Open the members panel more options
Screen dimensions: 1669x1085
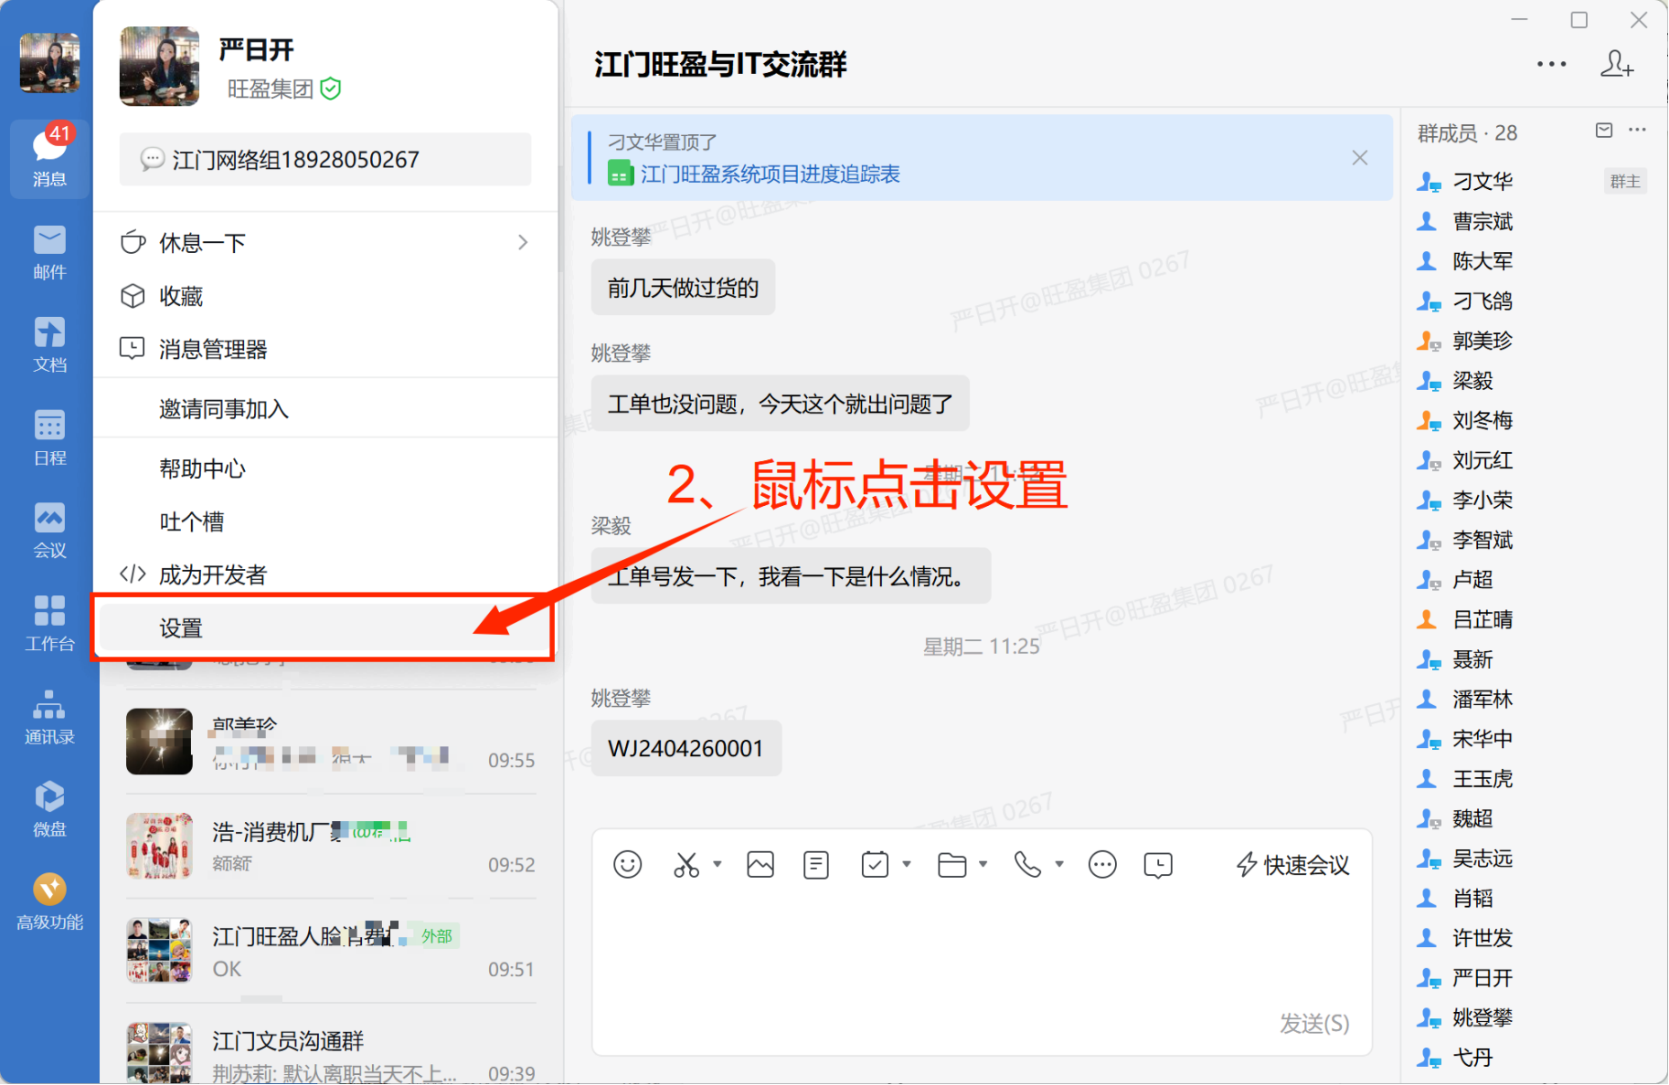pyautogui.click(x=1637, y=131)
